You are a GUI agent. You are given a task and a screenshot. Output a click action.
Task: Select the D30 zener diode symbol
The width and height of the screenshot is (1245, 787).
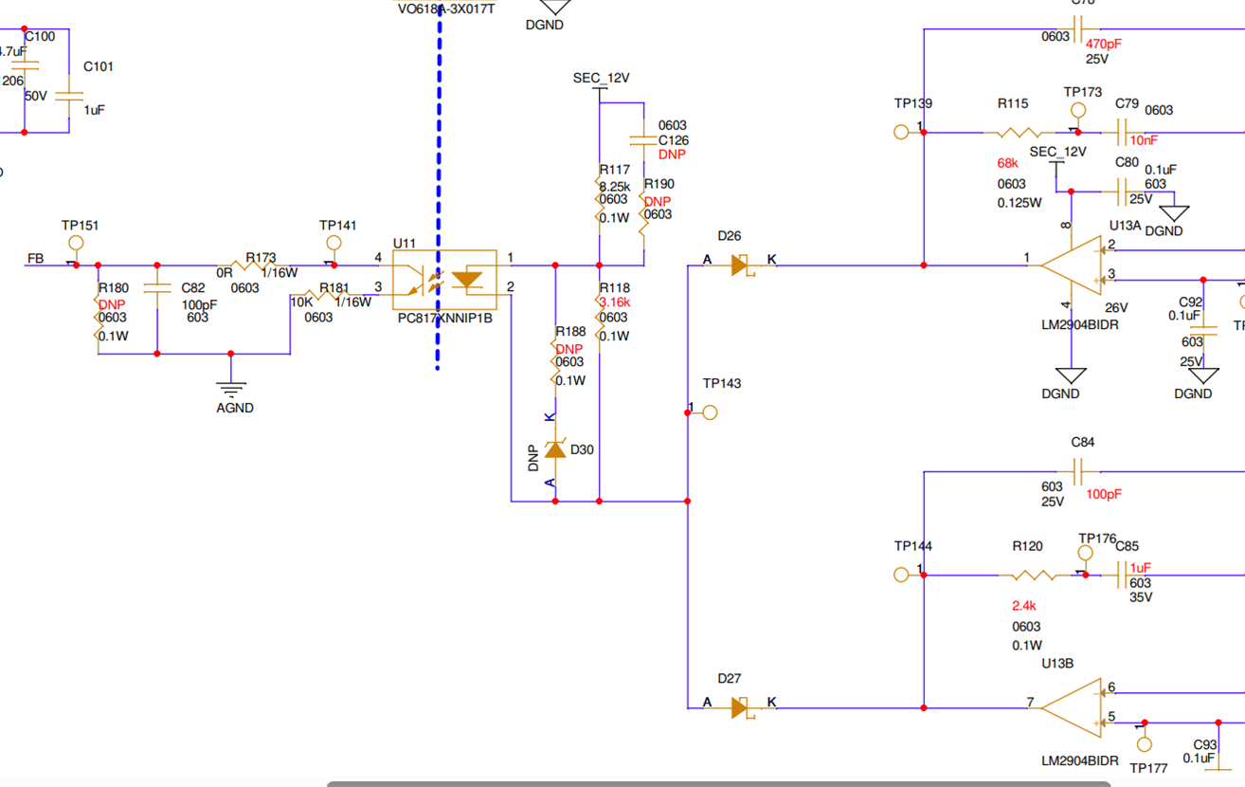pos(555,449)
